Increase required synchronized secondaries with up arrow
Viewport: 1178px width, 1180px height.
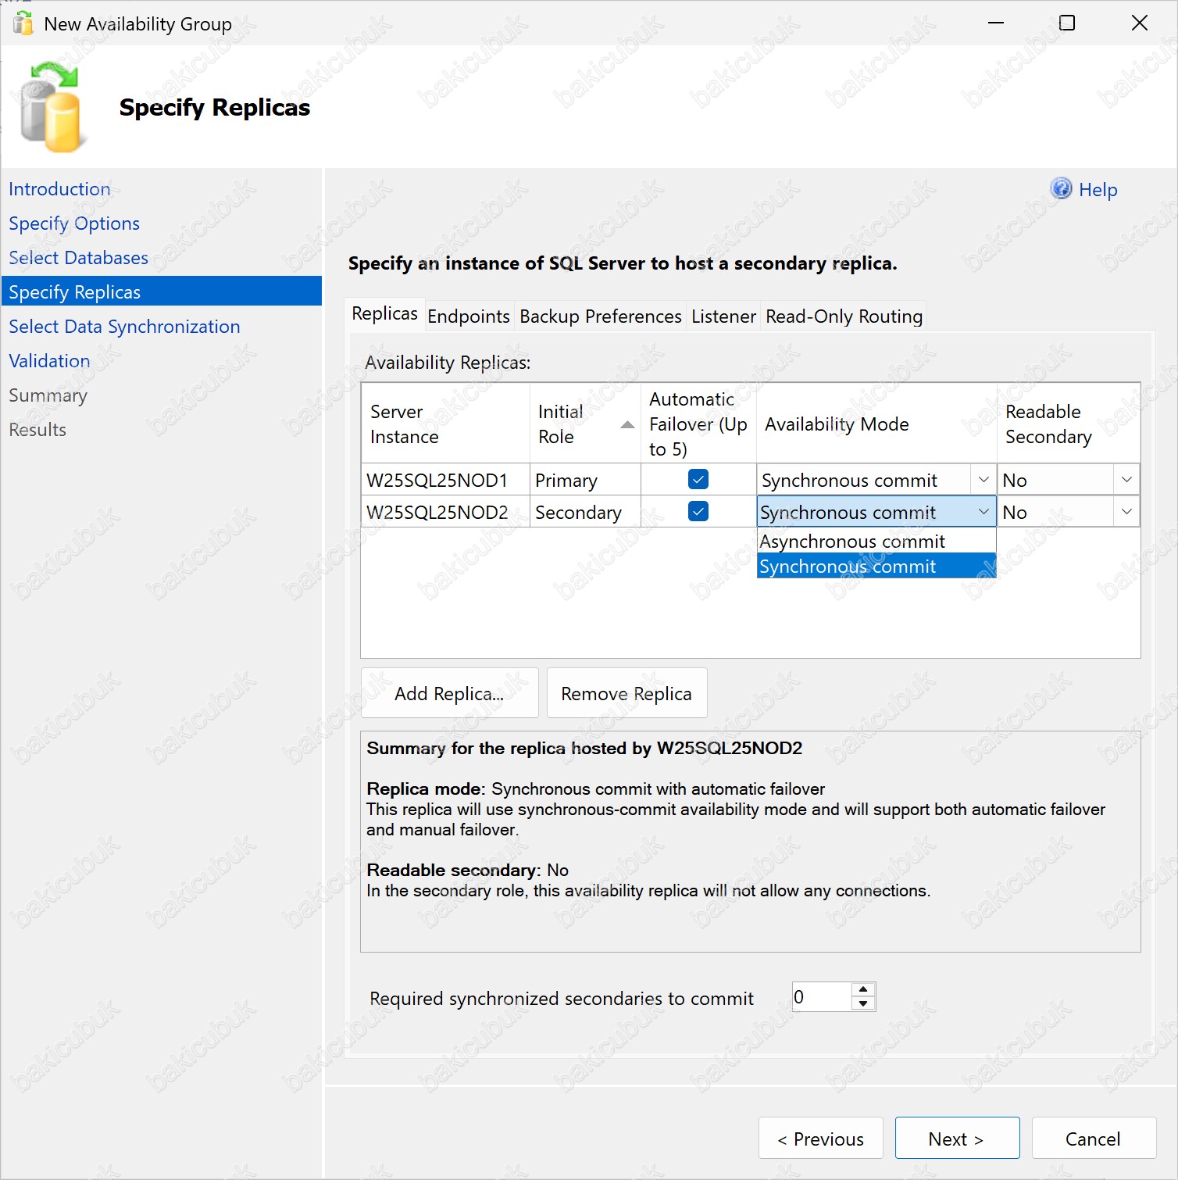point(863,990)
